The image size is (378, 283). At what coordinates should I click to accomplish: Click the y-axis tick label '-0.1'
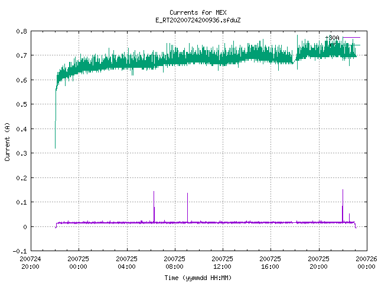(x=19, y=251)
